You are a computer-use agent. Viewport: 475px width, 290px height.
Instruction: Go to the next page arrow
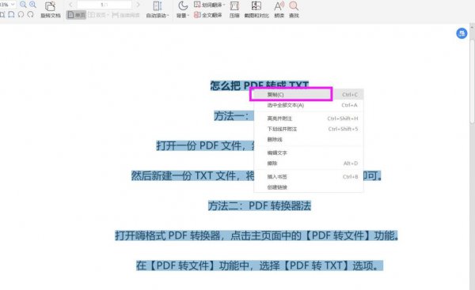pos(138,5)
